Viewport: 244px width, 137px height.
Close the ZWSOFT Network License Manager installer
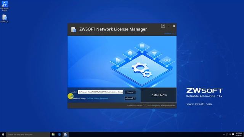point(174,26)
